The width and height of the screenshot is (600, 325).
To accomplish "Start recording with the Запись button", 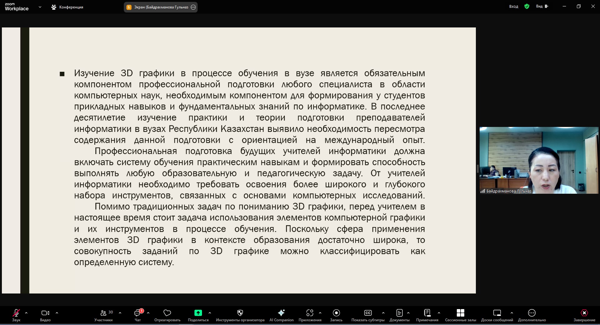I will [336, 313].
